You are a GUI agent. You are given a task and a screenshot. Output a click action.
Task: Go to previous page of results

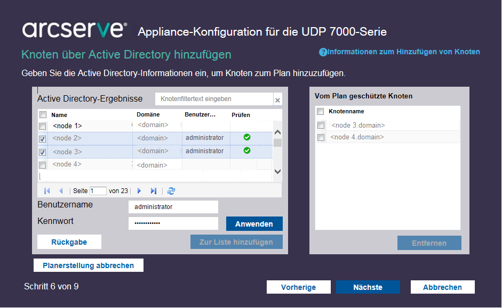point(61,191)
